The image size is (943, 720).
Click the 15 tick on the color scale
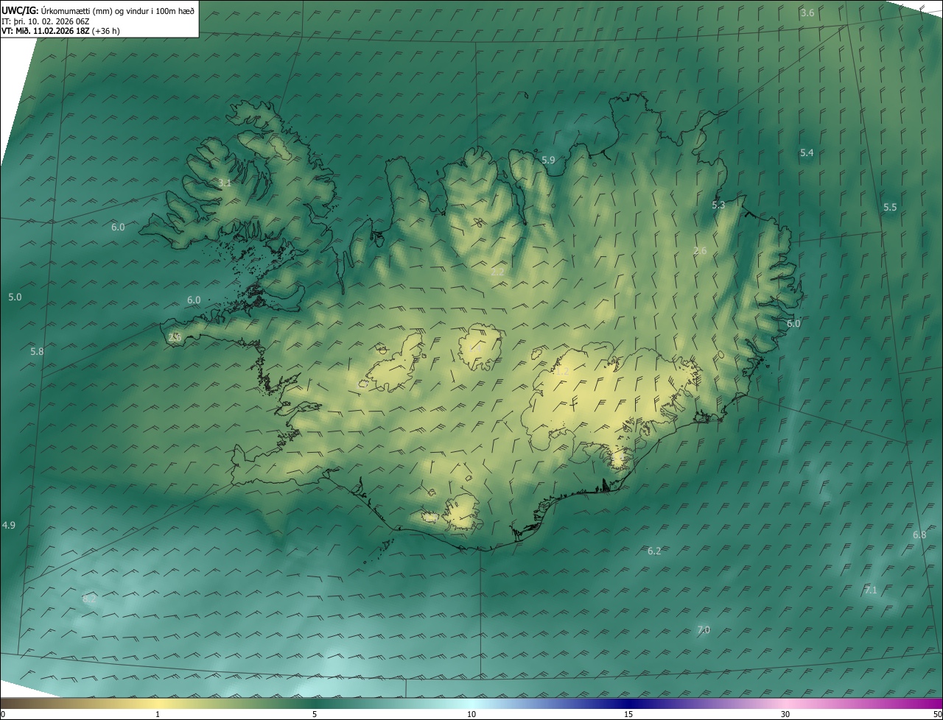coord(628,714)
